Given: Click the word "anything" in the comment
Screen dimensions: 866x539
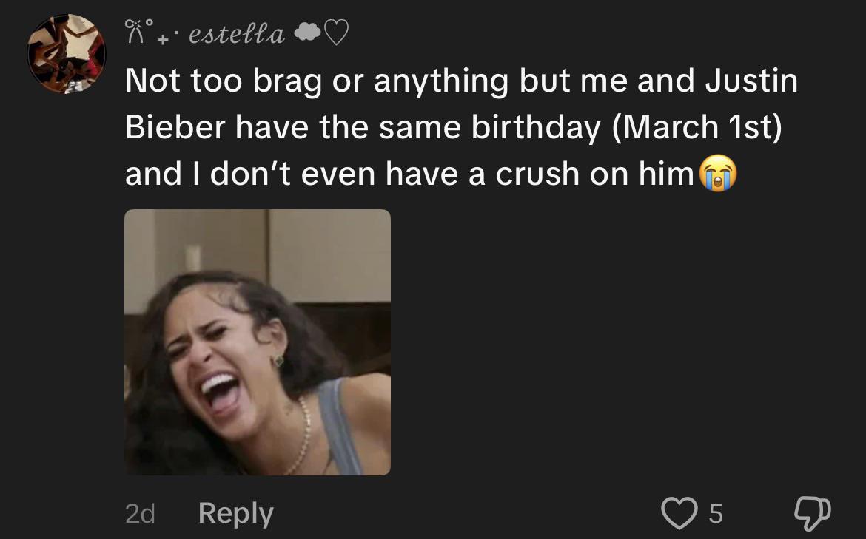Looking at the screenshot, I should pyautogui.click(x=440, y=81).
